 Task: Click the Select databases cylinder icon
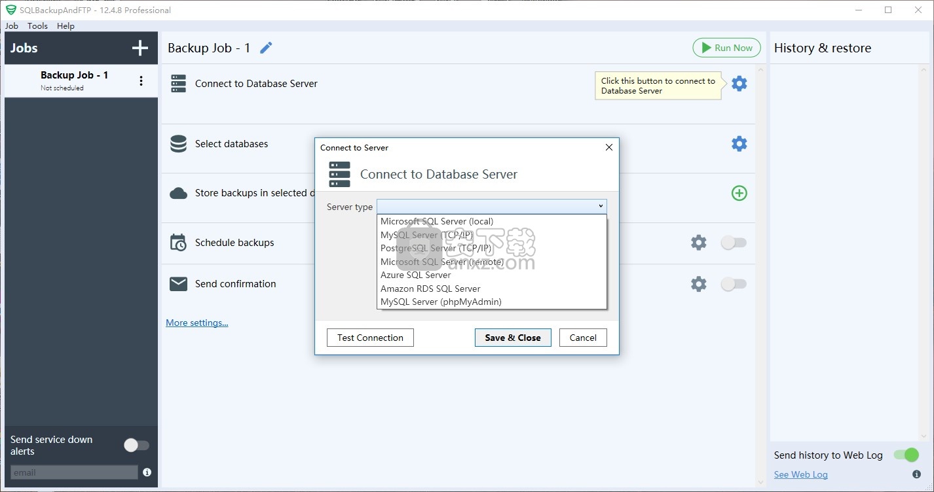tap(178, 144)
